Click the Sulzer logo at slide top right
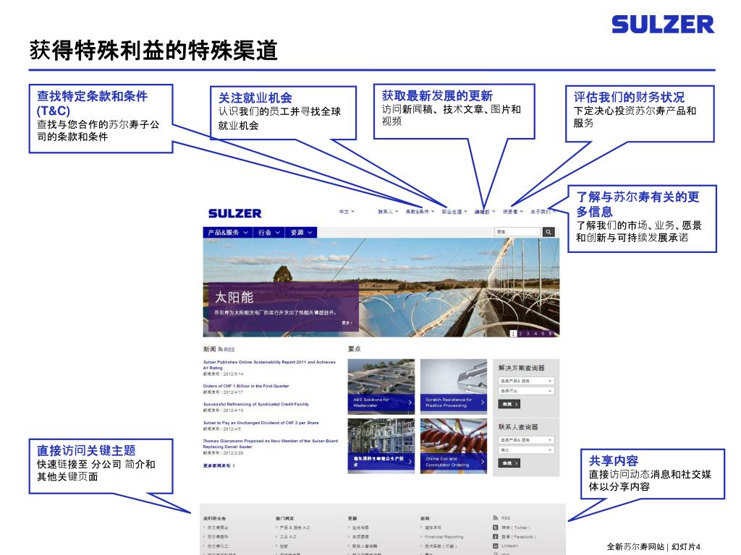The height and width of the screenshot is (555, 741). [x=663, y=25]
